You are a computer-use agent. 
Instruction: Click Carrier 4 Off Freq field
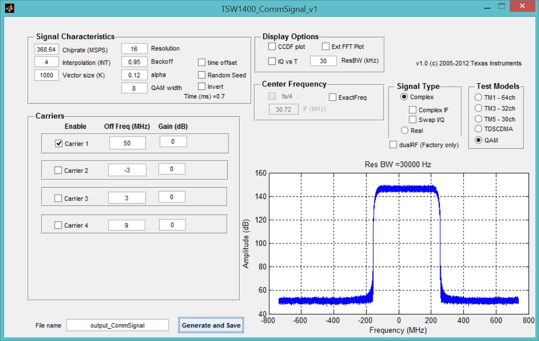pos(127,225)
